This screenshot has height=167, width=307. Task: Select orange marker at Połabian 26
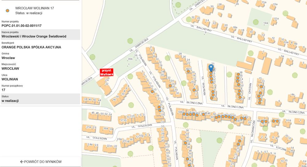tap(170, 86)
